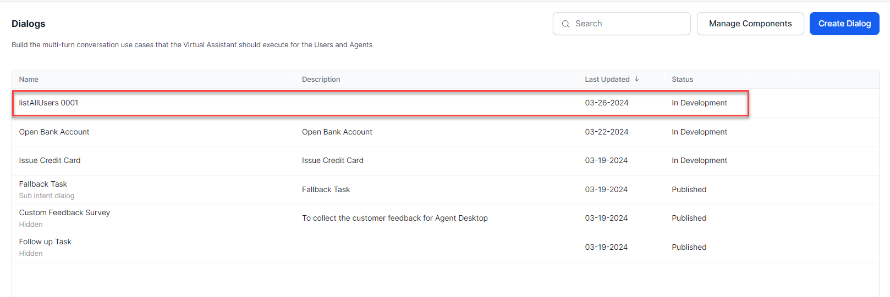Image resolution: width=890 pixels, height=297 pixels.
Task: Open Manage Components
Action: 750,24
